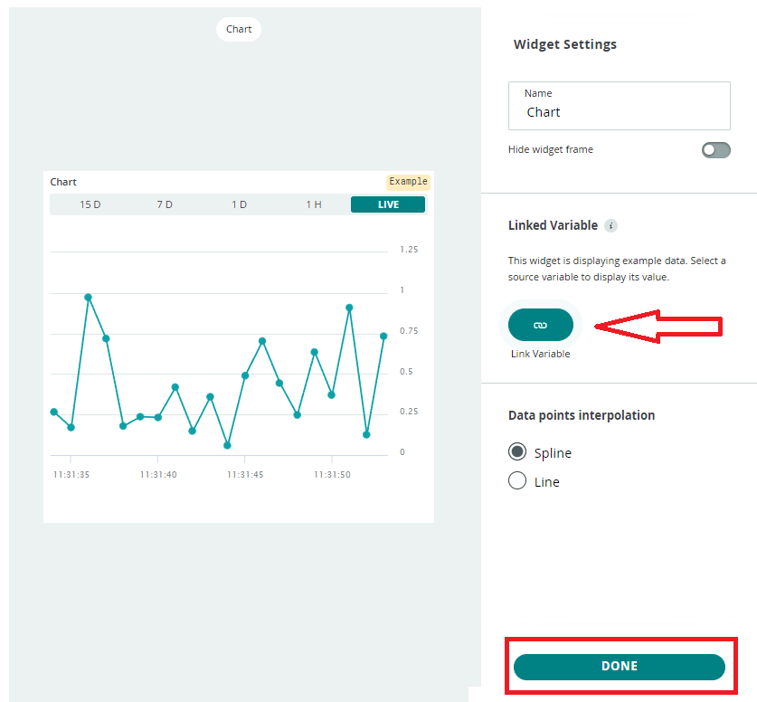Toggle the Hide widget frame switch
This screenshot has height=702, width=757.
pos(715,150)
